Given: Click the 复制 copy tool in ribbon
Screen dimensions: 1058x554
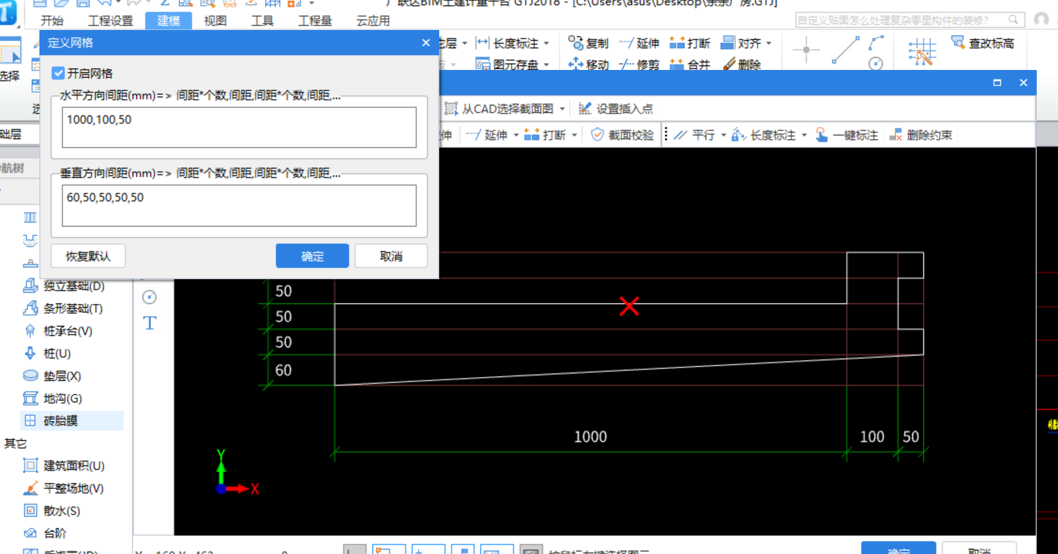Looking at the screenshot, I should [588, 43].
